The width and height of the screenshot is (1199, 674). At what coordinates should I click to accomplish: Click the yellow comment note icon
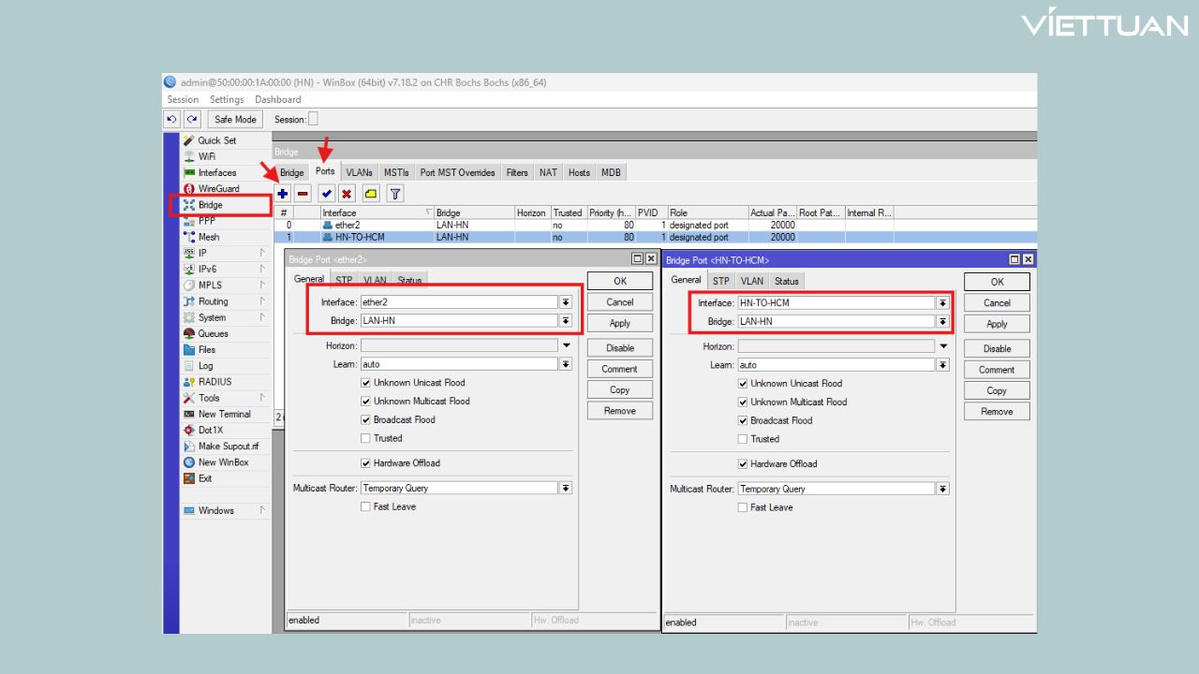click(x=371, y=194)
